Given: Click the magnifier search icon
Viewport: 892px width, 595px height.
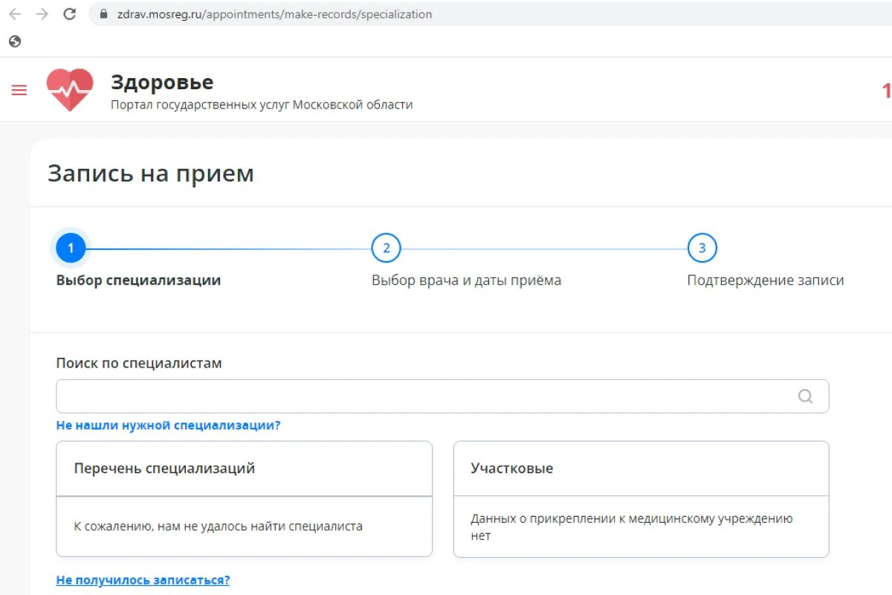Looking at the screenshot, I should tap(805, 396).
